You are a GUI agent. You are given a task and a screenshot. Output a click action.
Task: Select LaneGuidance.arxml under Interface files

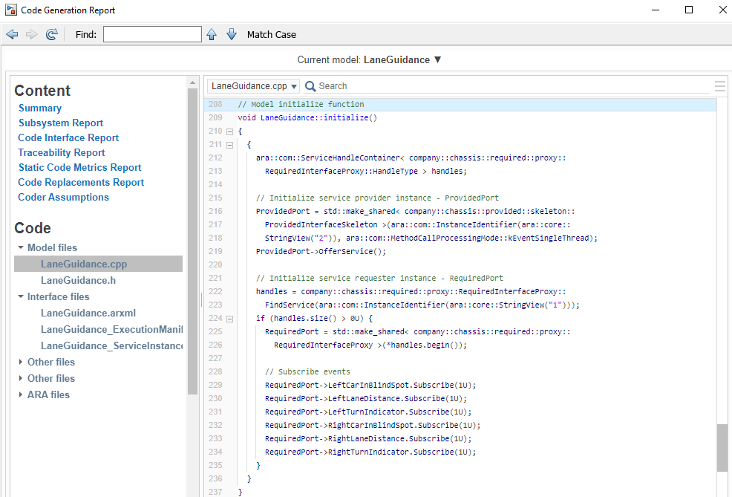coord(88,313)
